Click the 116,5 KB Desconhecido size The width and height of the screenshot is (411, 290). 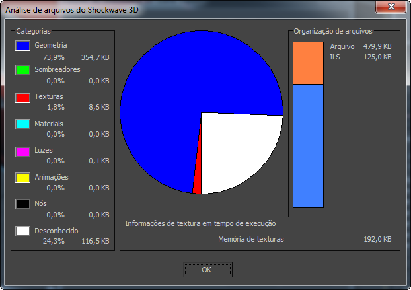coord(95,241)
